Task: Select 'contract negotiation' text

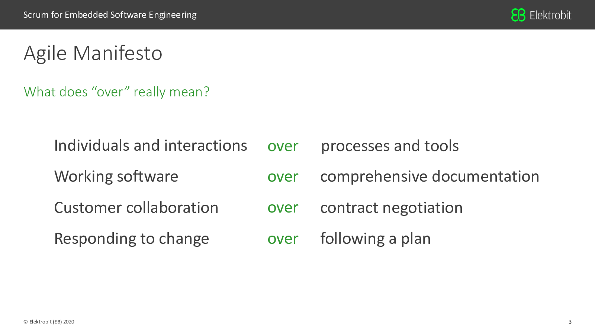Action: tap(391, 208)
